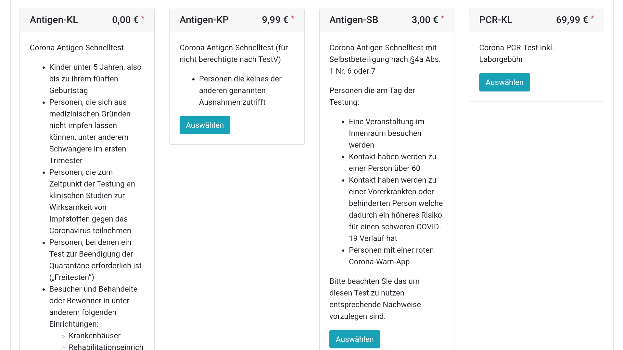Click the 3,00 € price label
The width and height of the screenshot is (623, 350).
coord(425,20)
